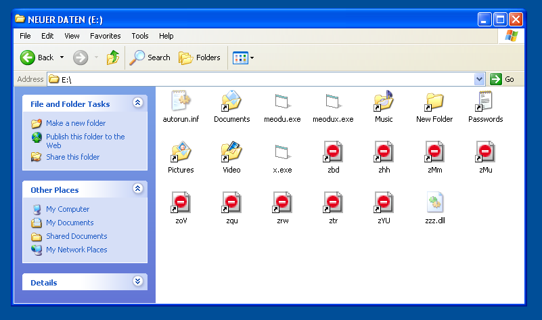The height and width of the screenshot is (320, 542).
Task: Open the autorun.inf file icon
Action: point(181,102)
